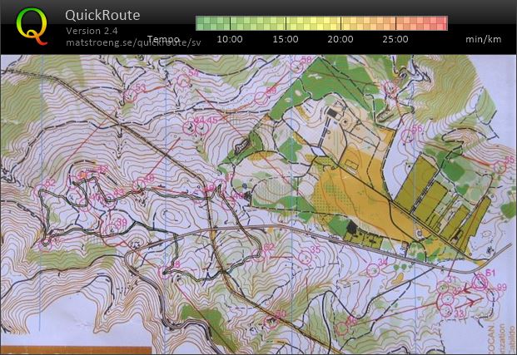This screenshot has width=517, height=355.
Task: Click the min/km unit label
Action: click(x=484, y=39)
